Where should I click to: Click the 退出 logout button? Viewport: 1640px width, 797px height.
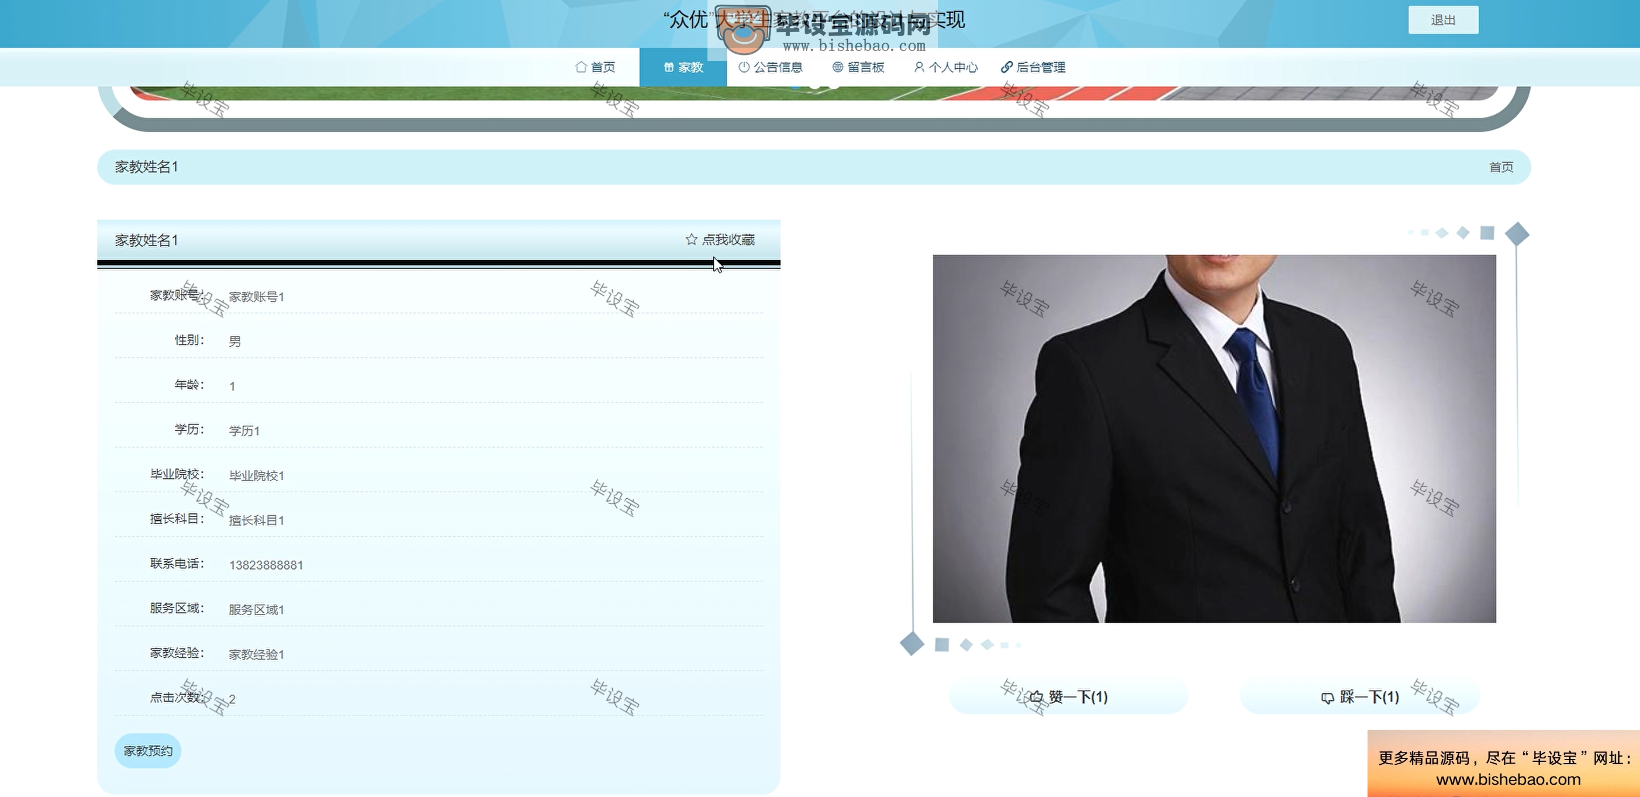coord(1442,20)
